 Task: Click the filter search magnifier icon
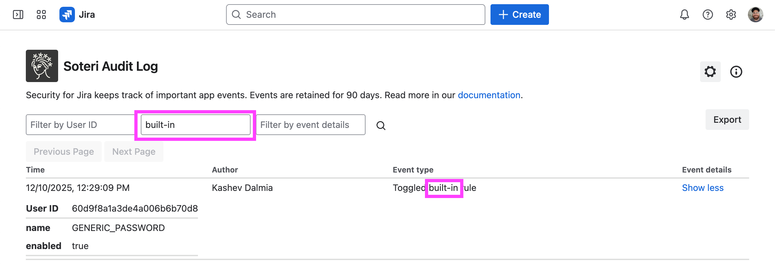click(381, 125)
